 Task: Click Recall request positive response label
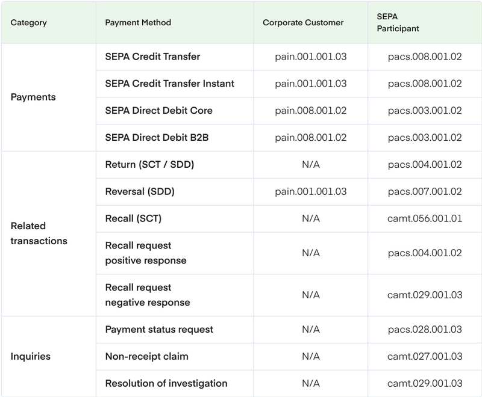click(145, 253)
